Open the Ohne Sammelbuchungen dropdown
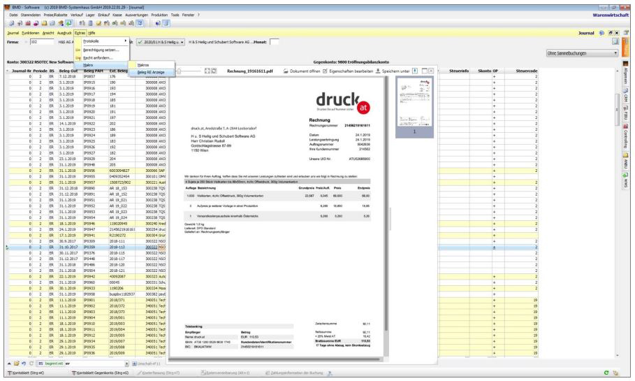The width and height of the screenshot is (635, 381). click(x=582, y=53)
